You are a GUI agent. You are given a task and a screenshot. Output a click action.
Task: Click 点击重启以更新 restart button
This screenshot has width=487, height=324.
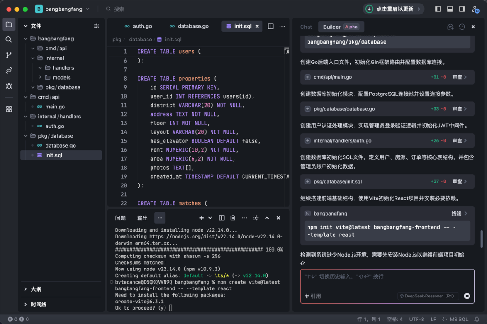coord(394,9)
